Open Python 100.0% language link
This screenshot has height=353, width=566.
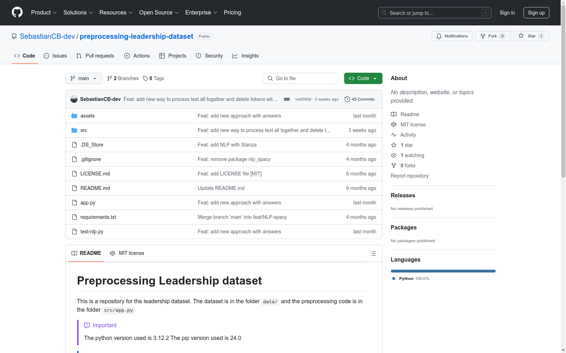(411, 279)
